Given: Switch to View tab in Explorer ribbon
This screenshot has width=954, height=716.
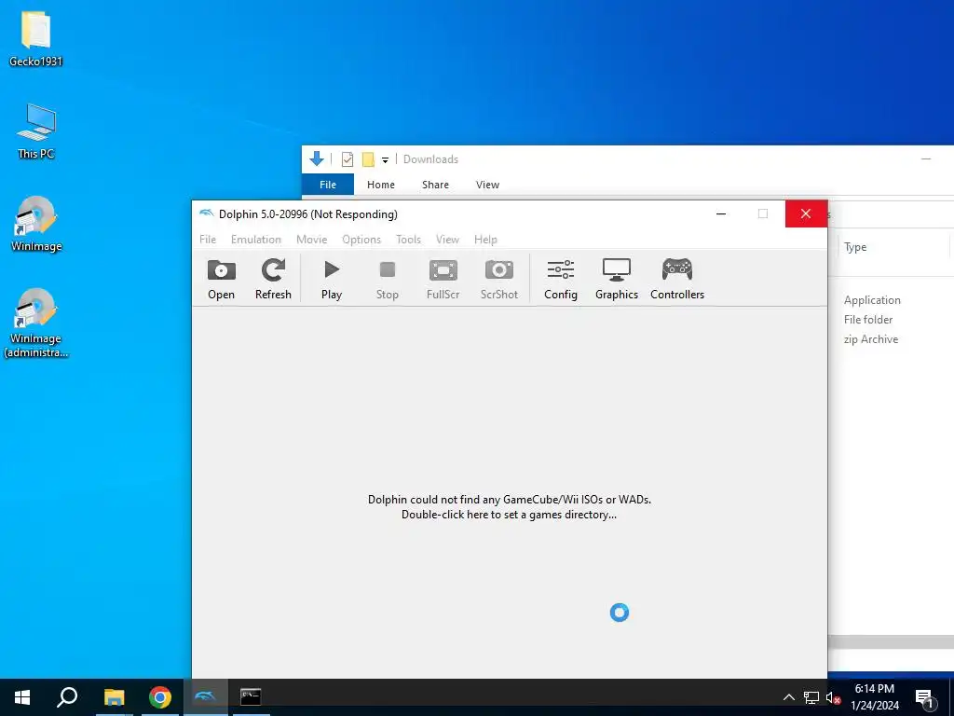Looking at the screenshot, I should tap(487, 185).
